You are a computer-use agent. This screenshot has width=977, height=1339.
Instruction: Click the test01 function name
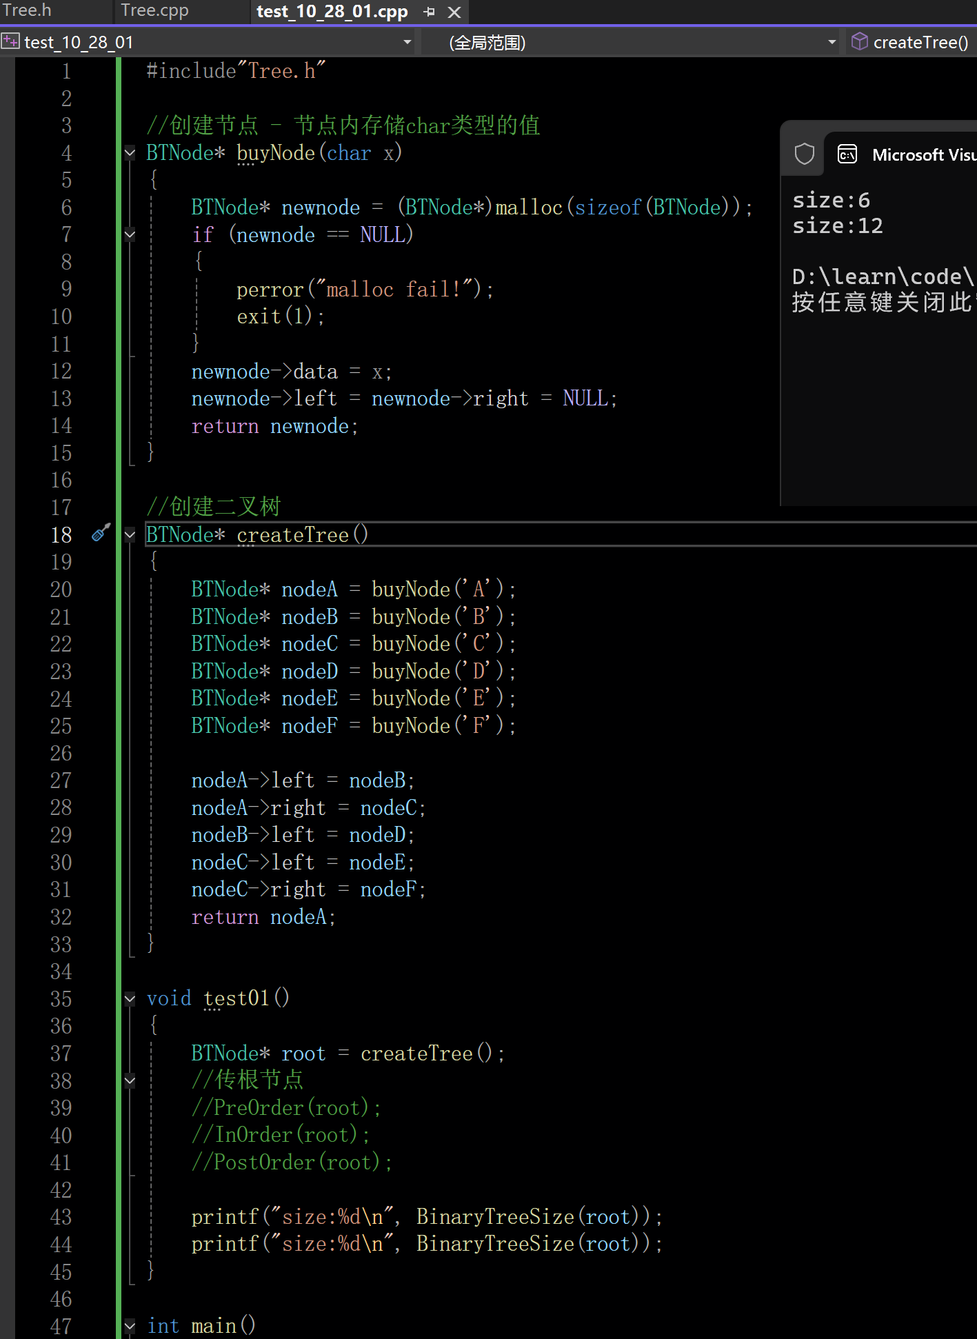(x=236, y=998)
